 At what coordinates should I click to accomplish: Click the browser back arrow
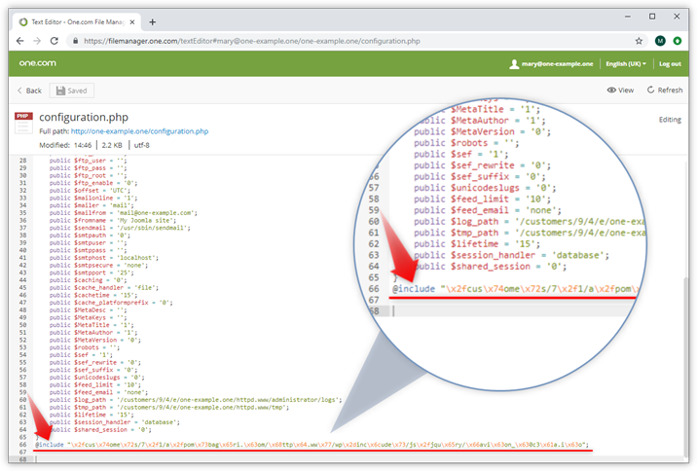point(19,41)
